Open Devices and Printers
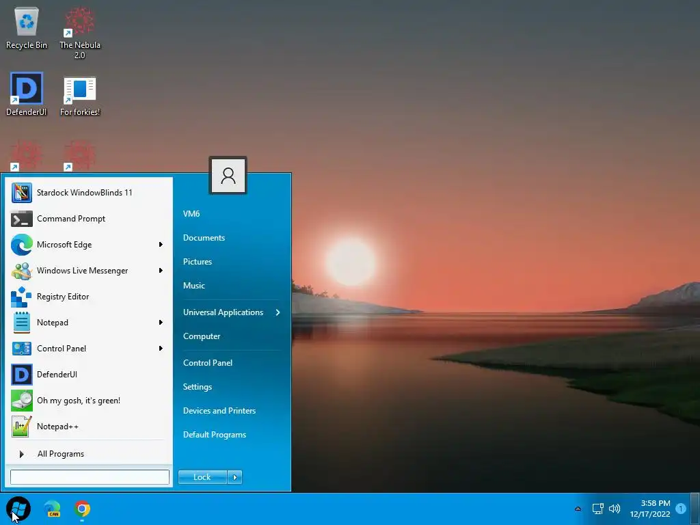This screenshot has width=700, height=525. click(219, 411)
